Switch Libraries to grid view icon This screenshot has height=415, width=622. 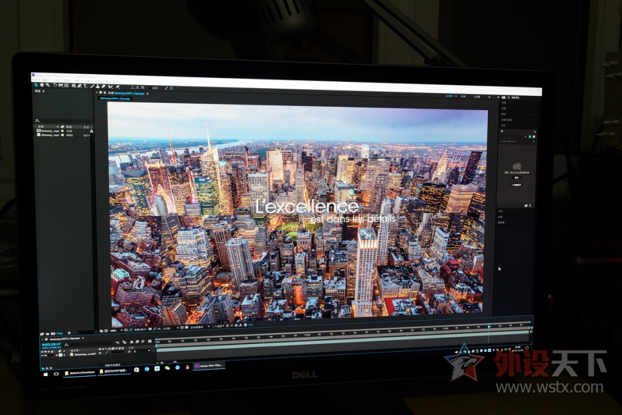coord(530,137)
